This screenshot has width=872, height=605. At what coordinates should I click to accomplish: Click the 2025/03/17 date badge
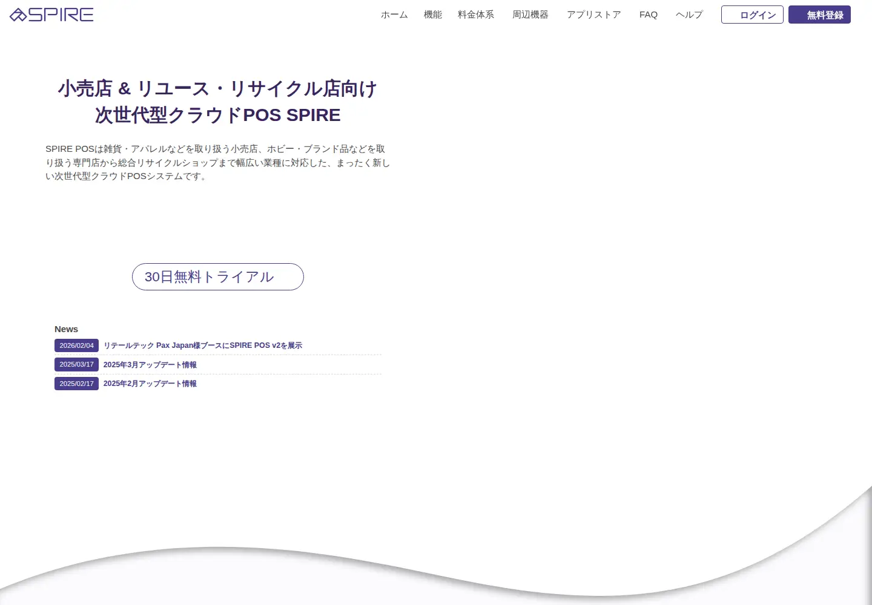coord(76,364)
